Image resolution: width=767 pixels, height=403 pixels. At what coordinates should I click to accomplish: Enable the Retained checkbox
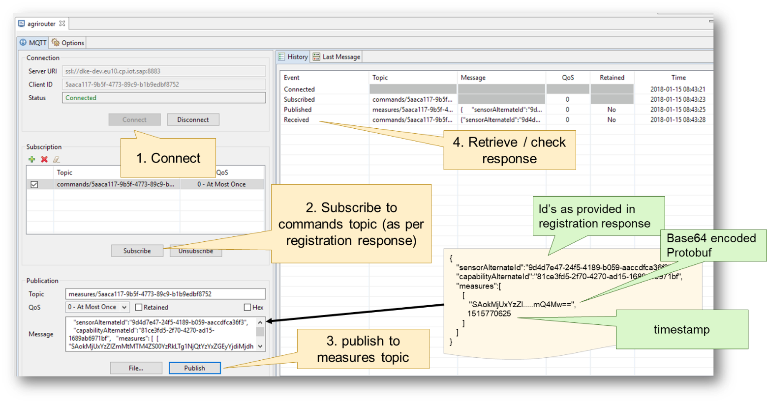139,307
